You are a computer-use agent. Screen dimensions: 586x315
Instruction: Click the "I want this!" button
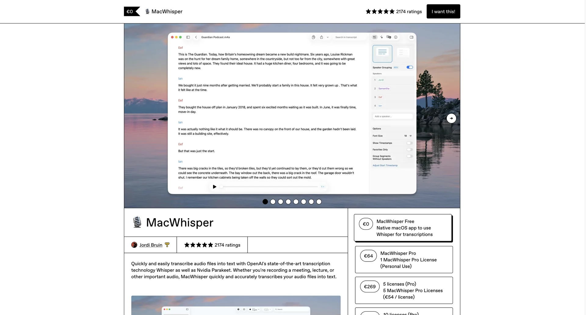coord(443,11)
